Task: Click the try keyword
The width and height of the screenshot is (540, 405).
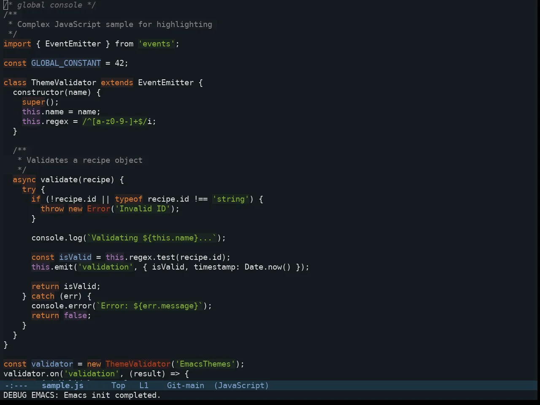Action: [29, 189]
